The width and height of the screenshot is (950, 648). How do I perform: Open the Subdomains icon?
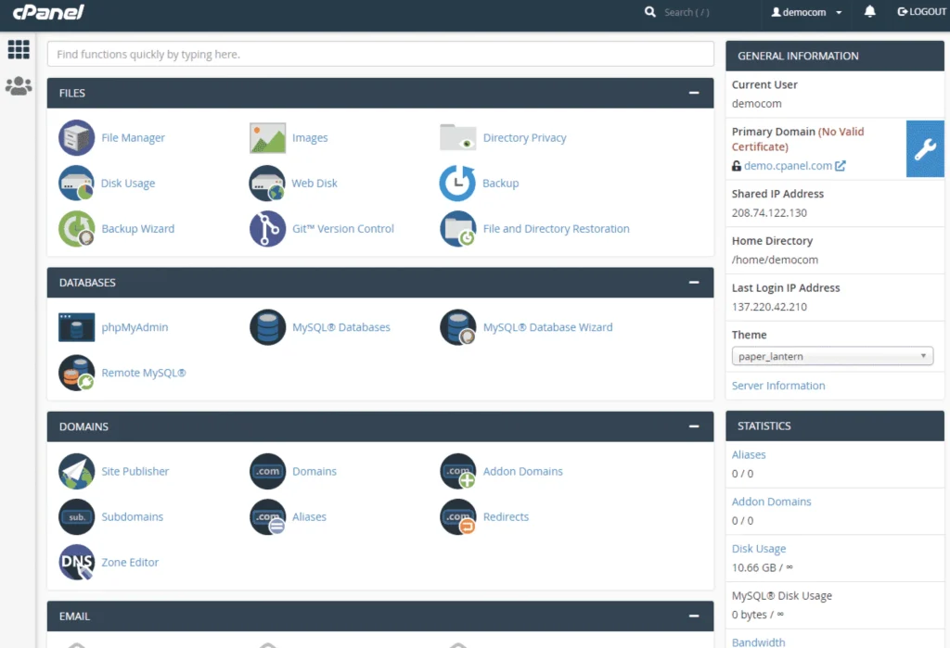[x=76, y=516]
